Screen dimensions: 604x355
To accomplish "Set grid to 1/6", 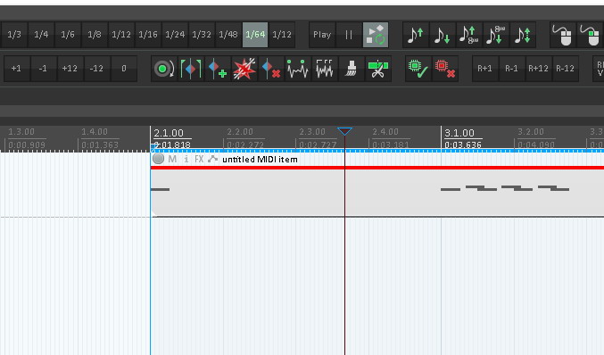I will click(68, 35).
